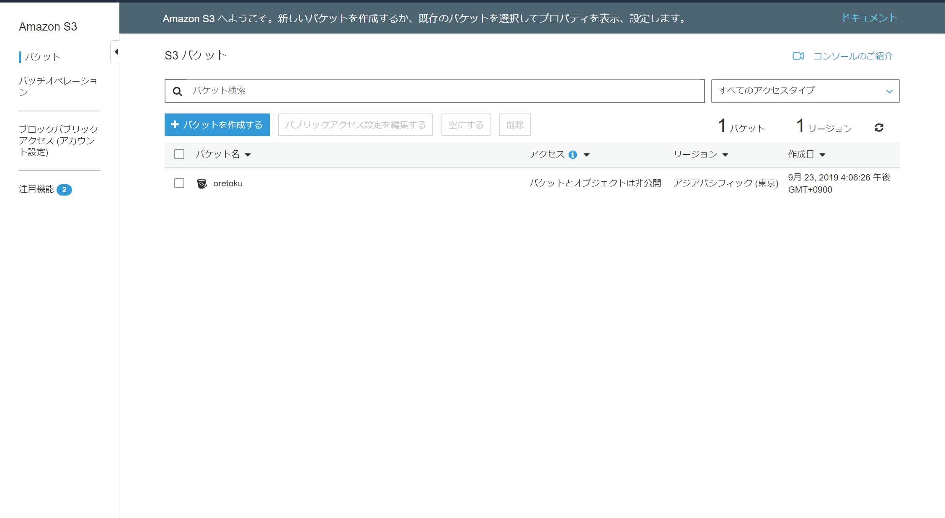Click the featured features count badge

coord(64,190)
